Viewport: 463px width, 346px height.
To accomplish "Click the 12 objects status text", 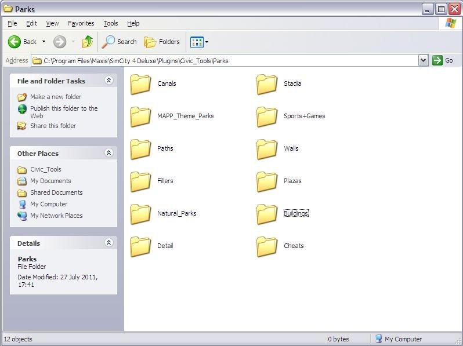I will pyautogui.click(x=18, y=339).
